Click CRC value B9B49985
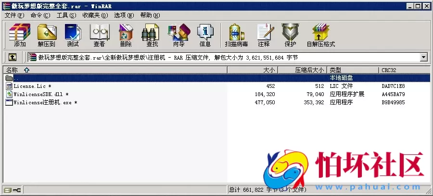The width and height of the screenshot is (433, 196). click(393, 102)
